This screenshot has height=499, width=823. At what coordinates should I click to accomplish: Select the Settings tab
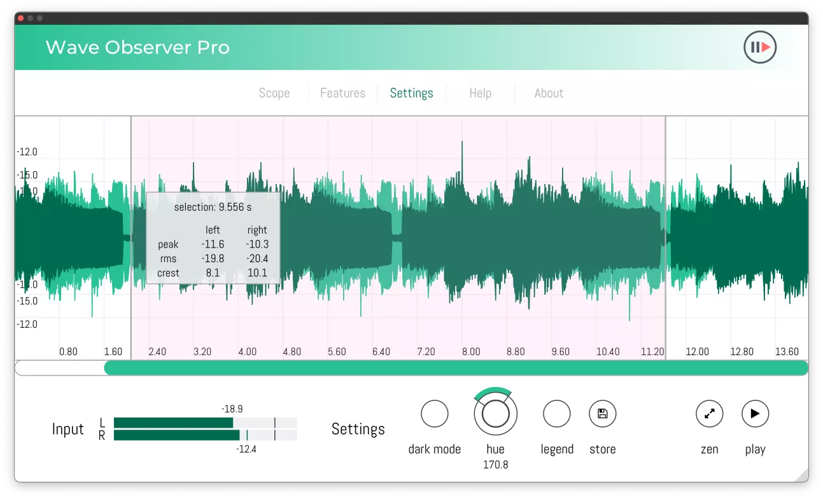pos(411,93)
